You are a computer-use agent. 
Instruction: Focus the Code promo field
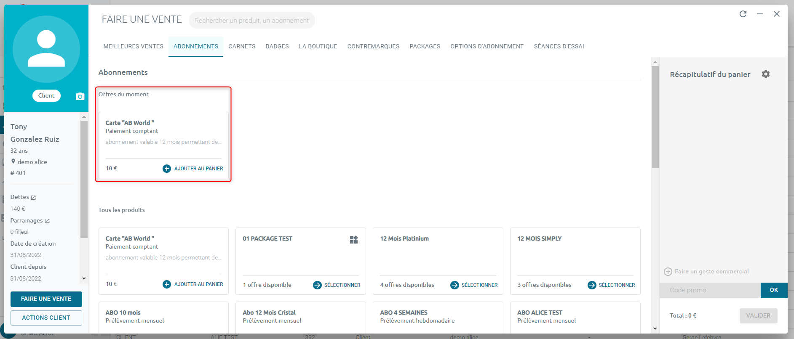[x=710, y=290]
